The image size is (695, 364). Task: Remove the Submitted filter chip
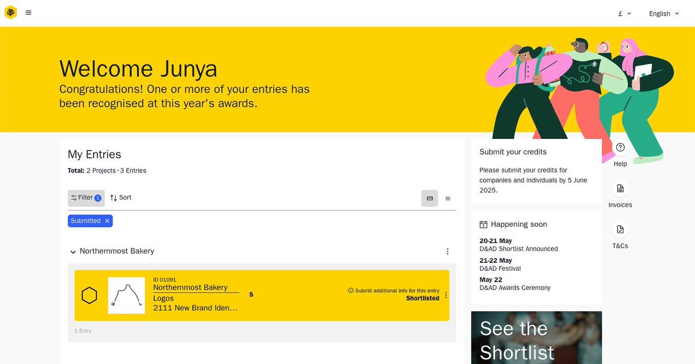[107, 221]
